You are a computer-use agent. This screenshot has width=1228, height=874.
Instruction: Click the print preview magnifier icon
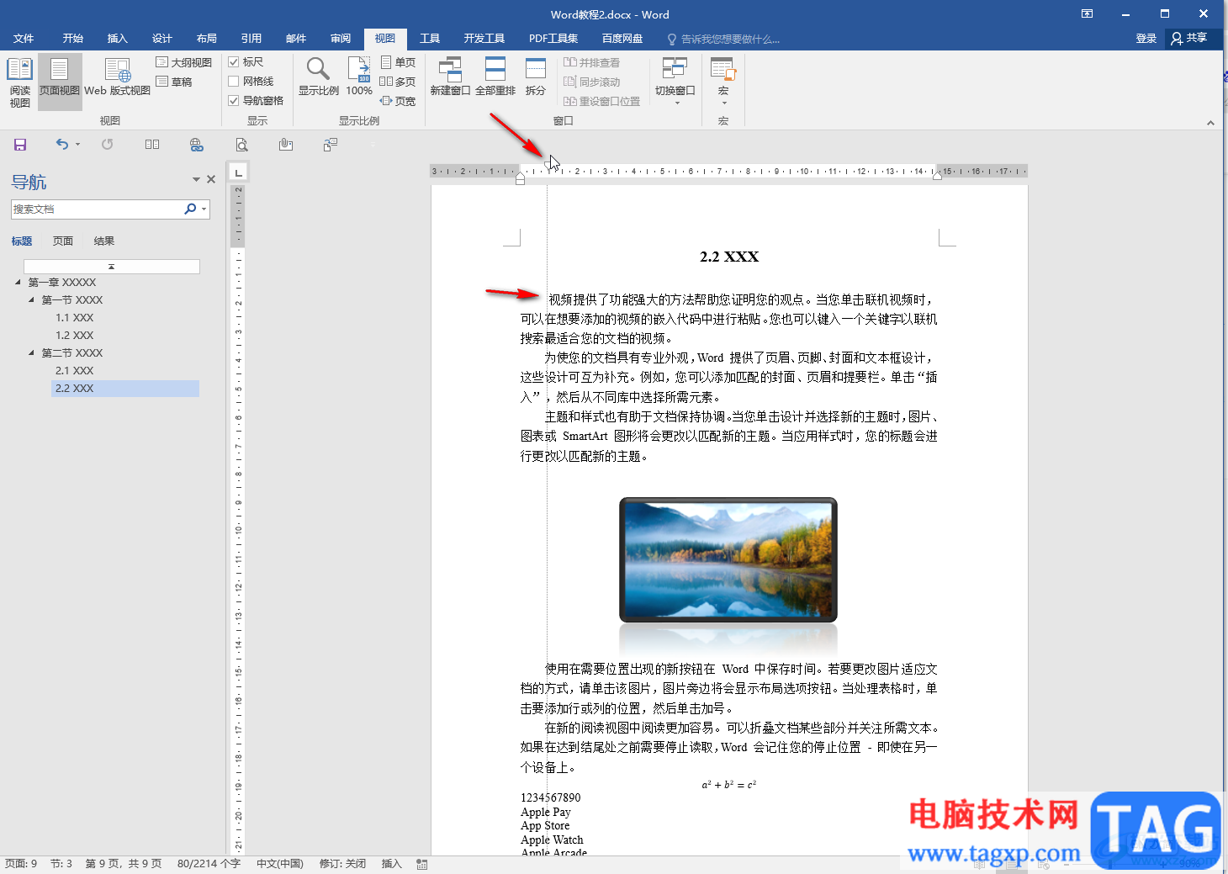click(x=241, y=145)
